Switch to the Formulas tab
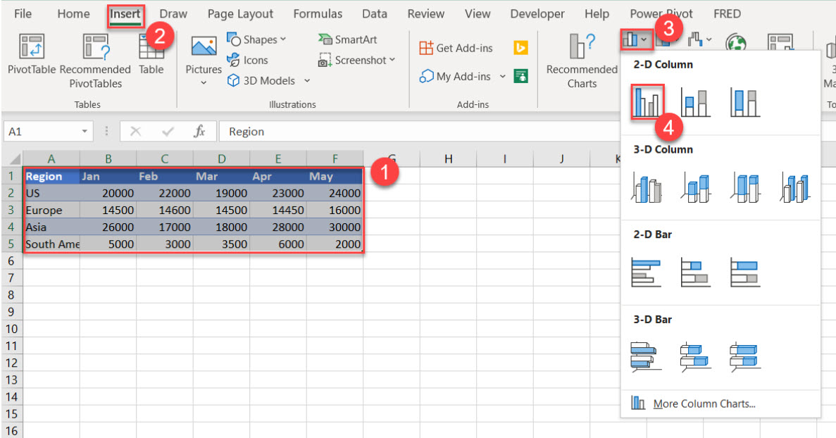The image size is (836, 438). (x=318, y=14)
